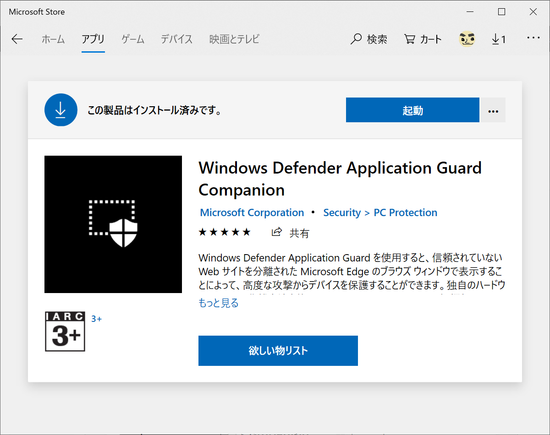
Task: Launch the app with 起動 button
Action: 412,110
